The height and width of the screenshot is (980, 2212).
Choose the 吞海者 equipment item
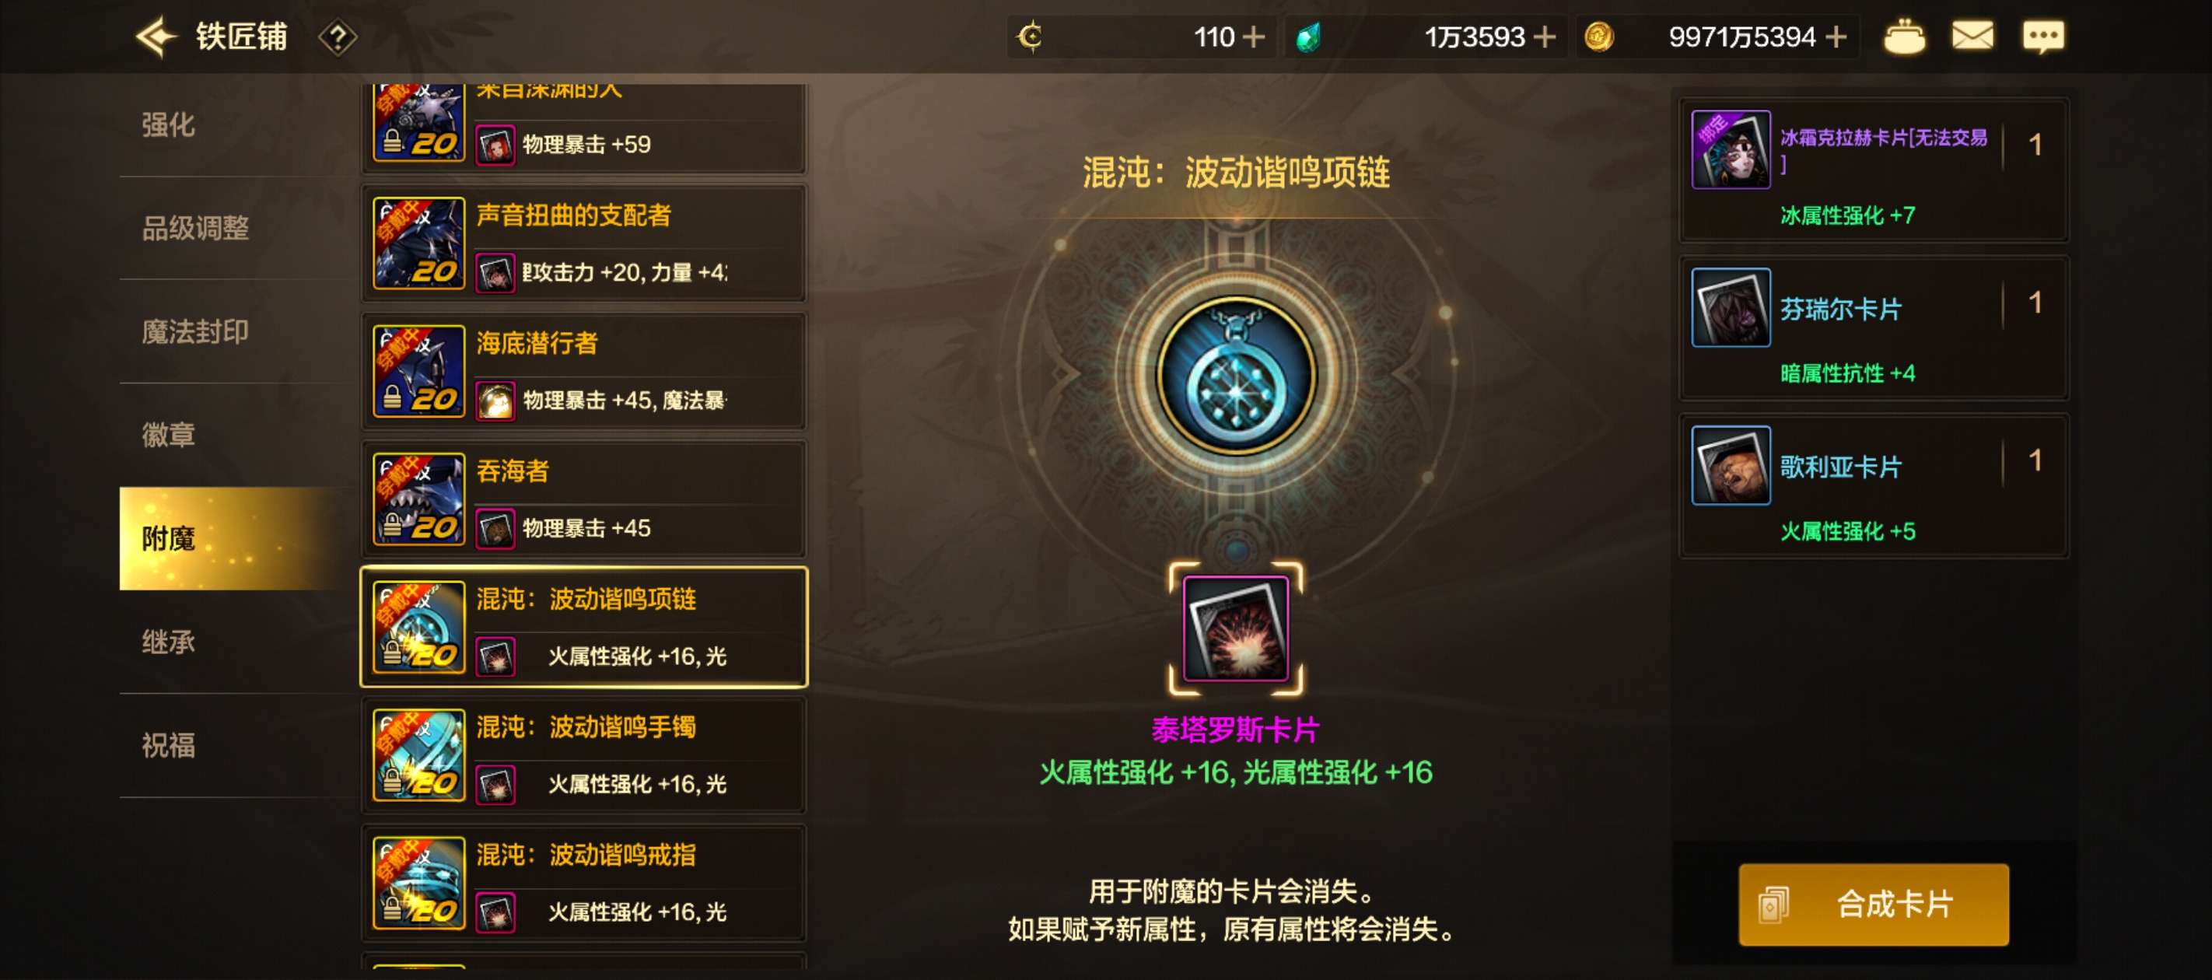584,499
